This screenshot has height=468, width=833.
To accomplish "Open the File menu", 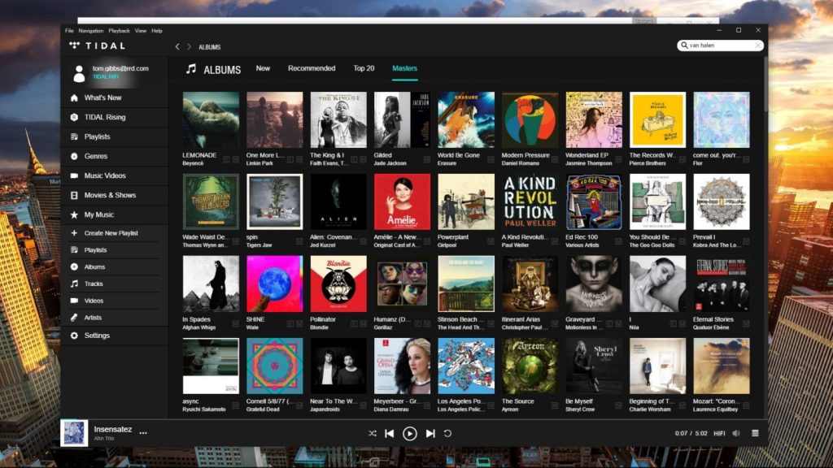I will point(69,31).
